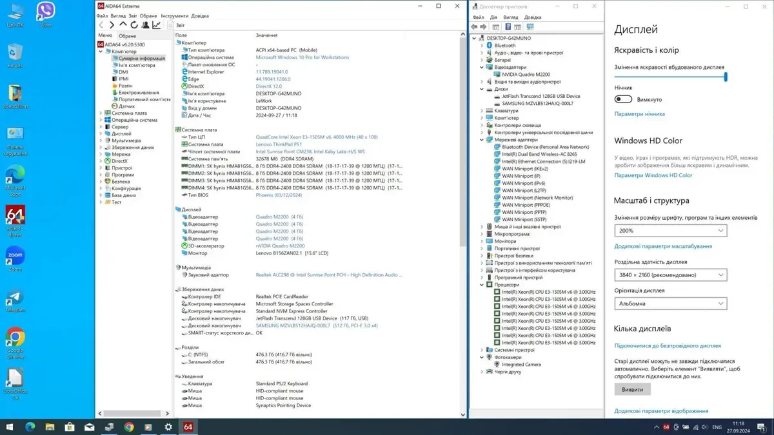Click the Device Manager help question-mark icon
The height and width of the screenshot is (435, 774).
coord(508,27)
